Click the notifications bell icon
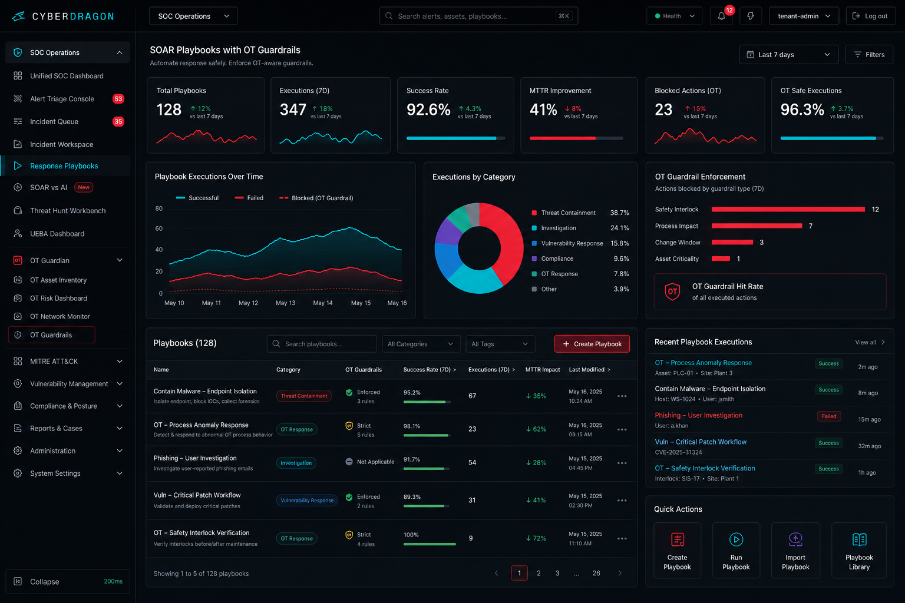This screenshot has width=905, height=603. point(721,16)
